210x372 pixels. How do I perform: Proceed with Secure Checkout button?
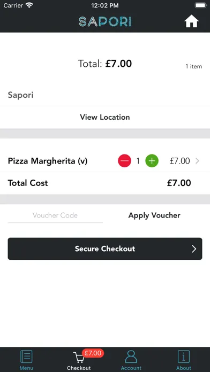105,249
